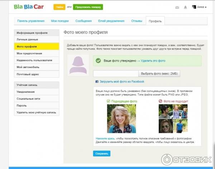The width and height of the screenshot is (215, 169).
Task: Open the Сообщения tab
Action: [83, 21]
